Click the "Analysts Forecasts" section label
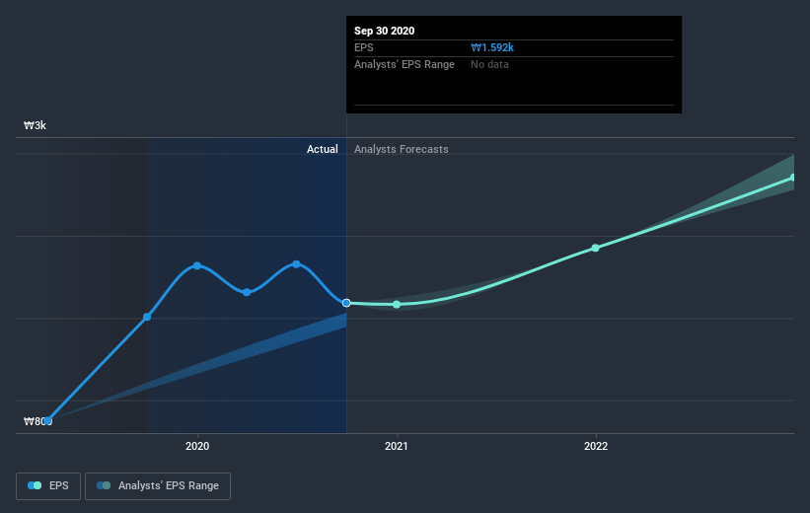The width and height of the screenshot is (810, 513). [x=401, y=149]
